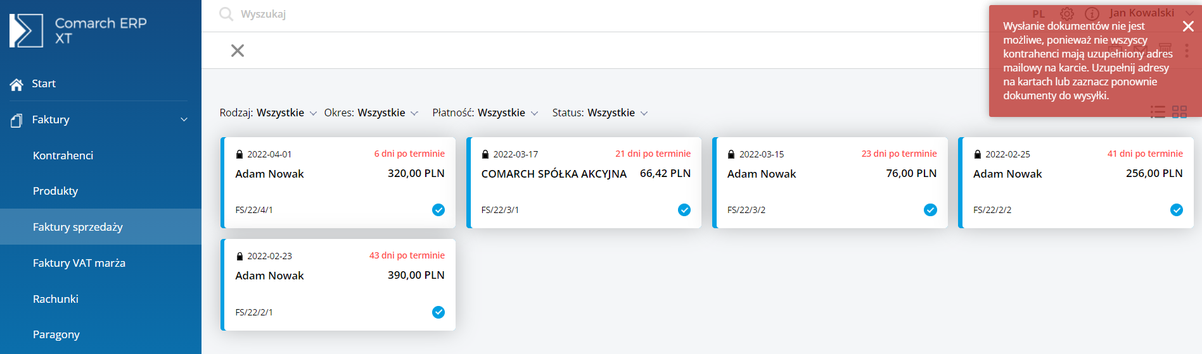Viewport: 1202px width, 354px height.
Task: Click the search magnifier icon
Action: point(226,14)
